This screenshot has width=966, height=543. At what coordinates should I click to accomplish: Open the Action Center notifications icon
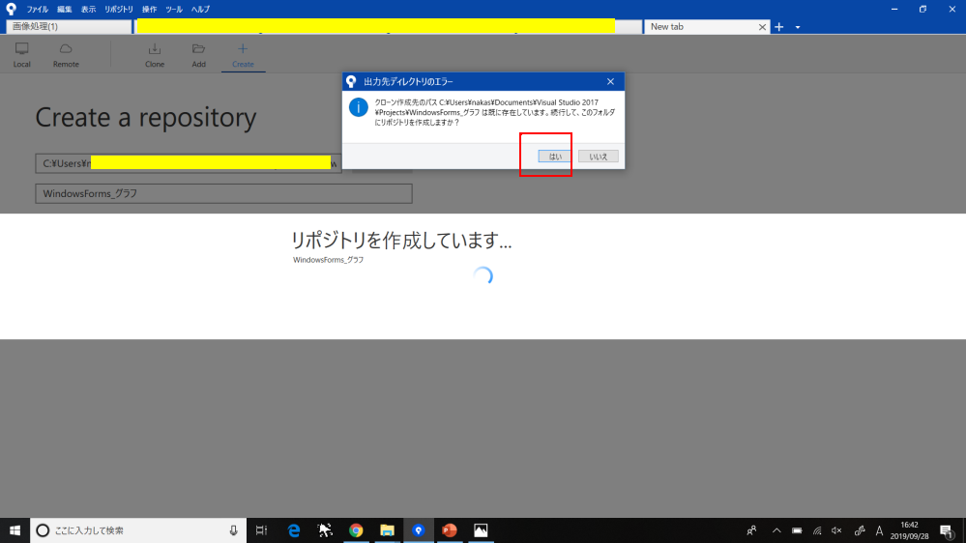tap(947, 530)
